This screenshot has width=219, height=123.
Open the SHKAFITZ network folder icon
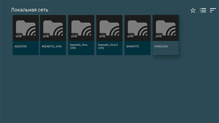click(137, 28)
